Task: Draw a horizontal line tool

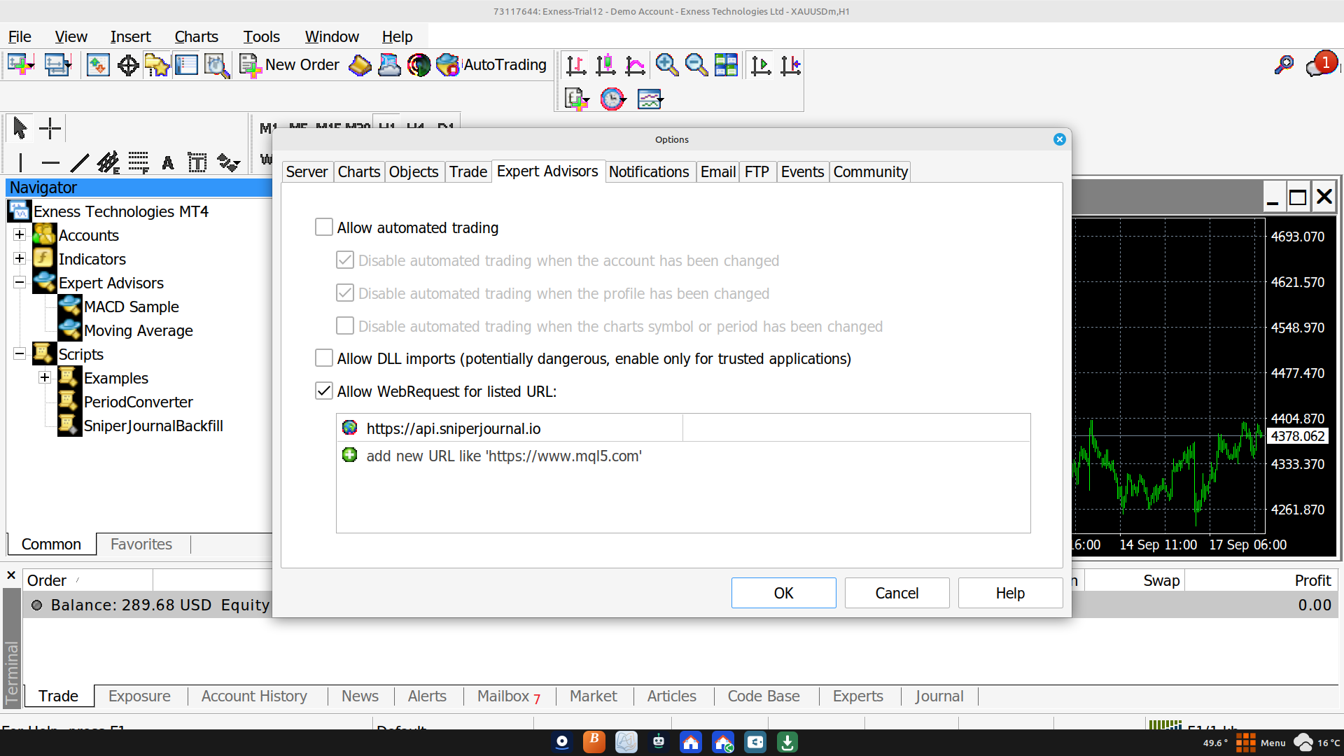Action: (x=50, y=163)
